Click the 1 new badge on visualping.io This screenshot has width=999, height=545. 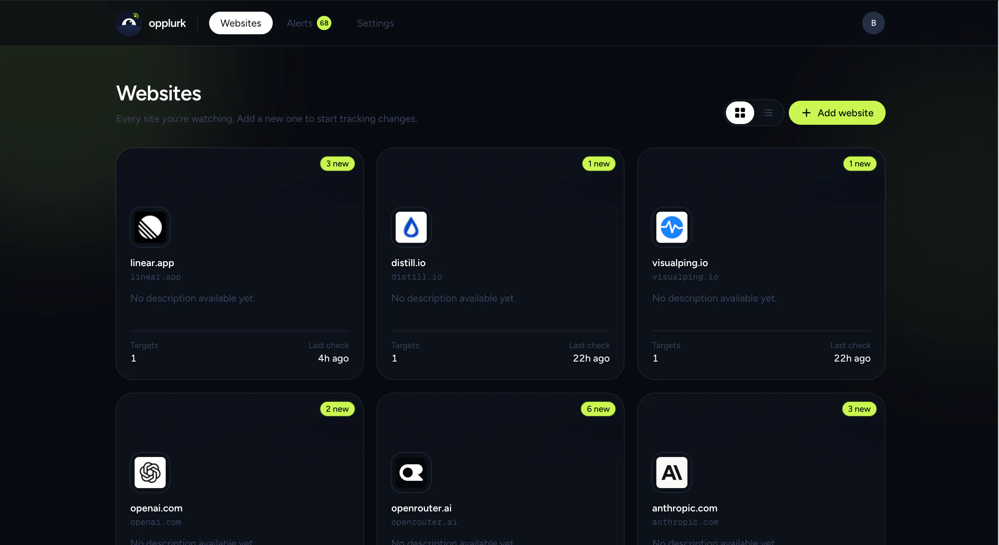pyautogui.click(x=859, y=163)
